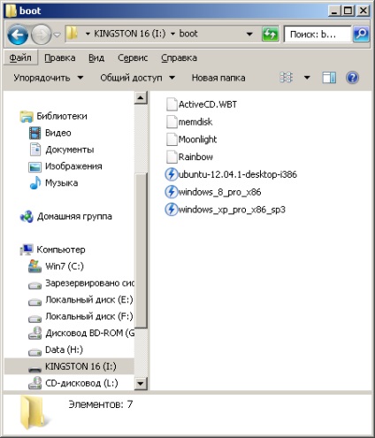
Task: Select the ubuntu-12.04.1-desktop-i386 file
Action: (x=231, y=174)
